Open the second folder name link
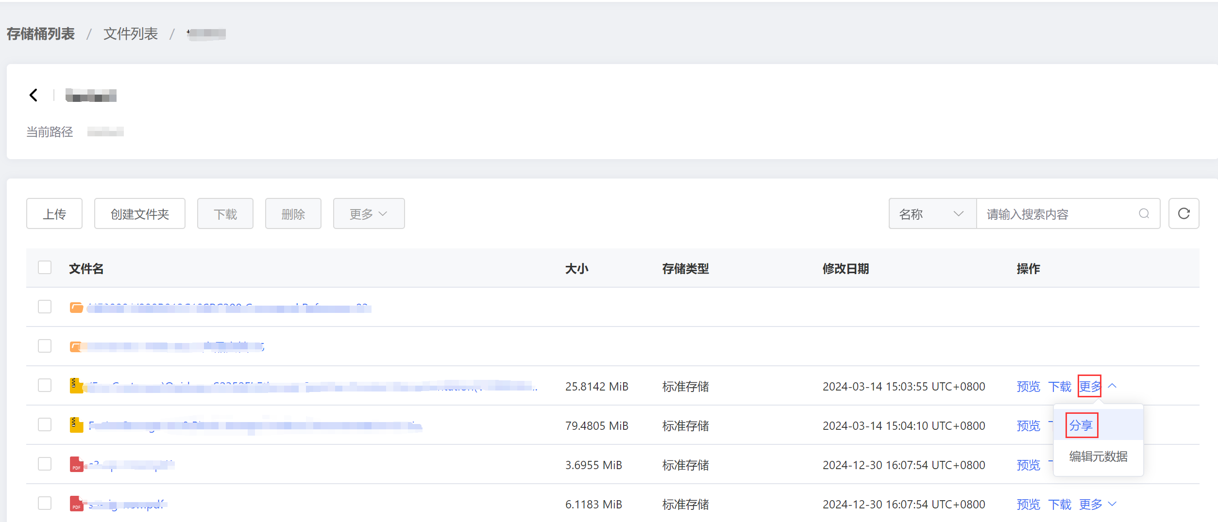This screenshot has height=522, width=1218. coord(175,346)
